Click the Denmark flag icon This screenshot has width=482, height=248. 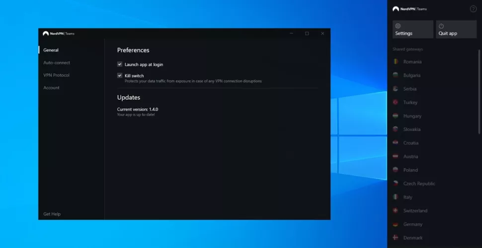click(x=396, y=238)
